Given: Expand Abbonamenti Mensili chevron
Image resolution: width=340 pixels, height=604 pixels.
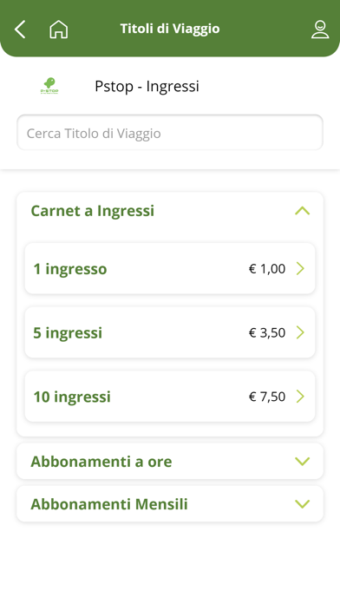Looking at the screenshot, I should (302, 504).
